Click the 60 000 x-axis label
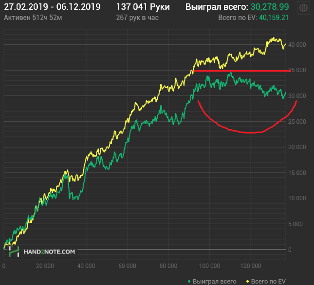314x285 pixels. 127,266
